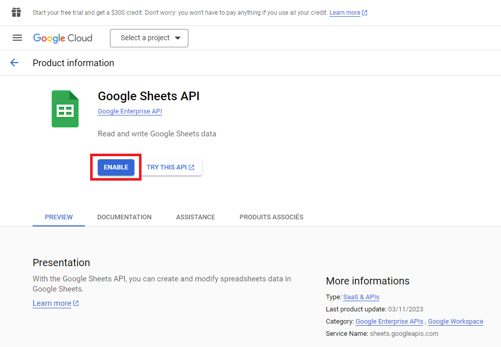The height and width of the screenshot is (347, 501).
Task: Click the Google Enterprise APIs category link
Action: tap(389, 321)
